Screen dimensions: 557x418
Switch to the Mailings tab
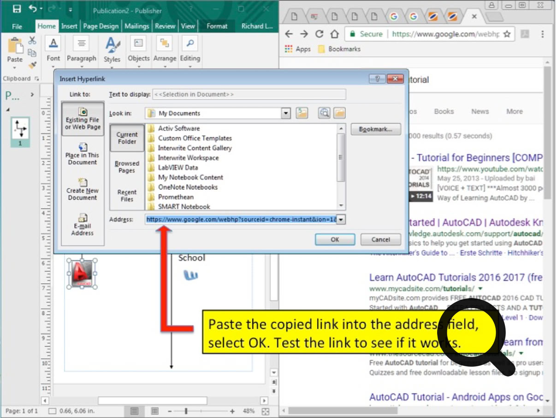[x=137, y=26]
